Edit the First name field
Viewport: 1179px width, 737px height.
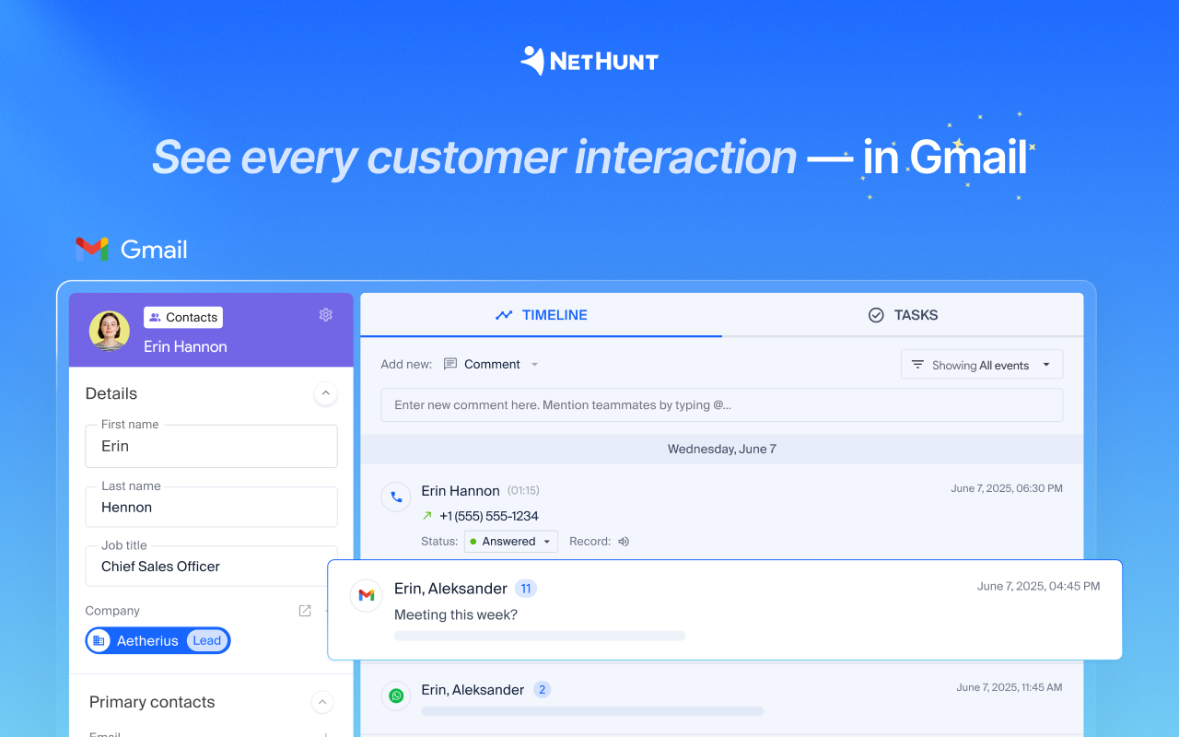click(x=211, y=446)
